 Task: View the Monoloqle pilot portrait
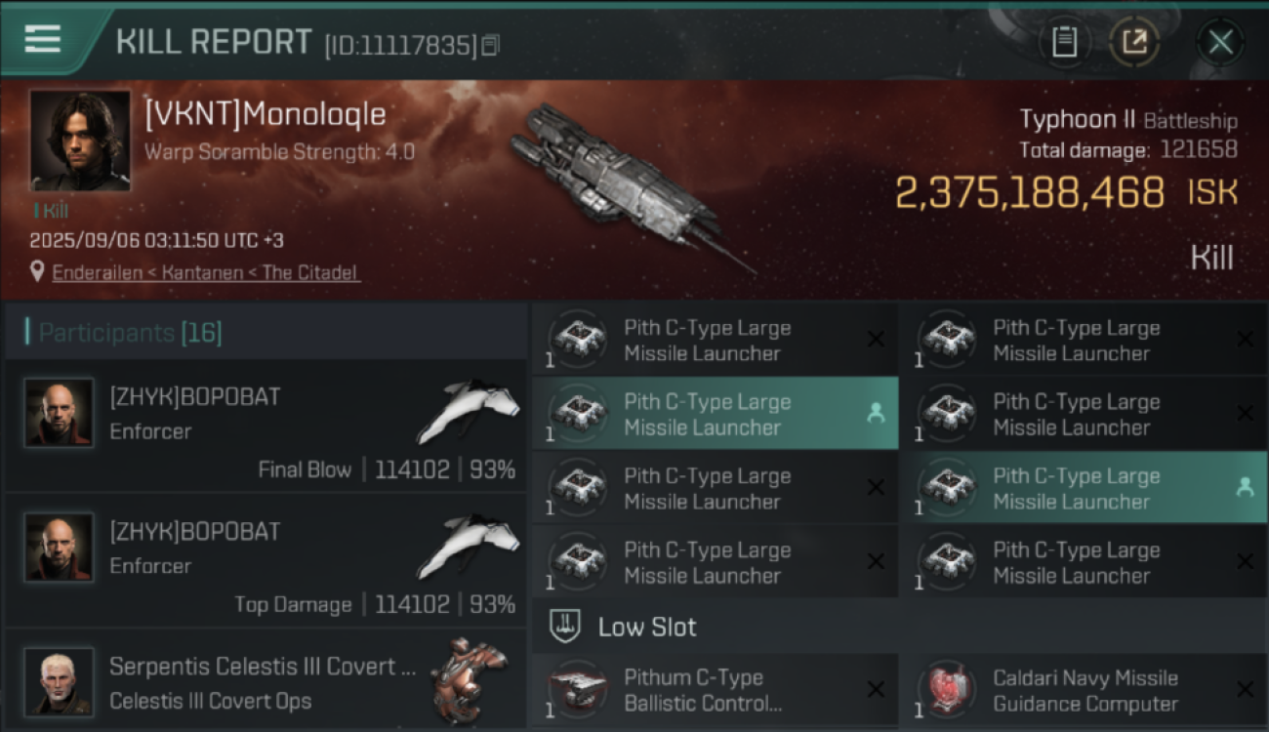(x=80, y=141)
